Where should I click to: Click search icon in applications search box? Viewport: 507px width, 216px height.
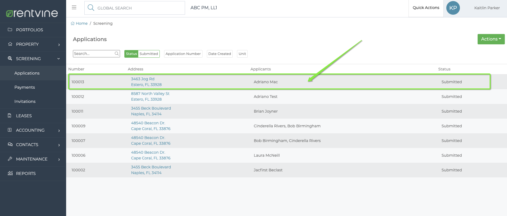(x=117, y=54)
